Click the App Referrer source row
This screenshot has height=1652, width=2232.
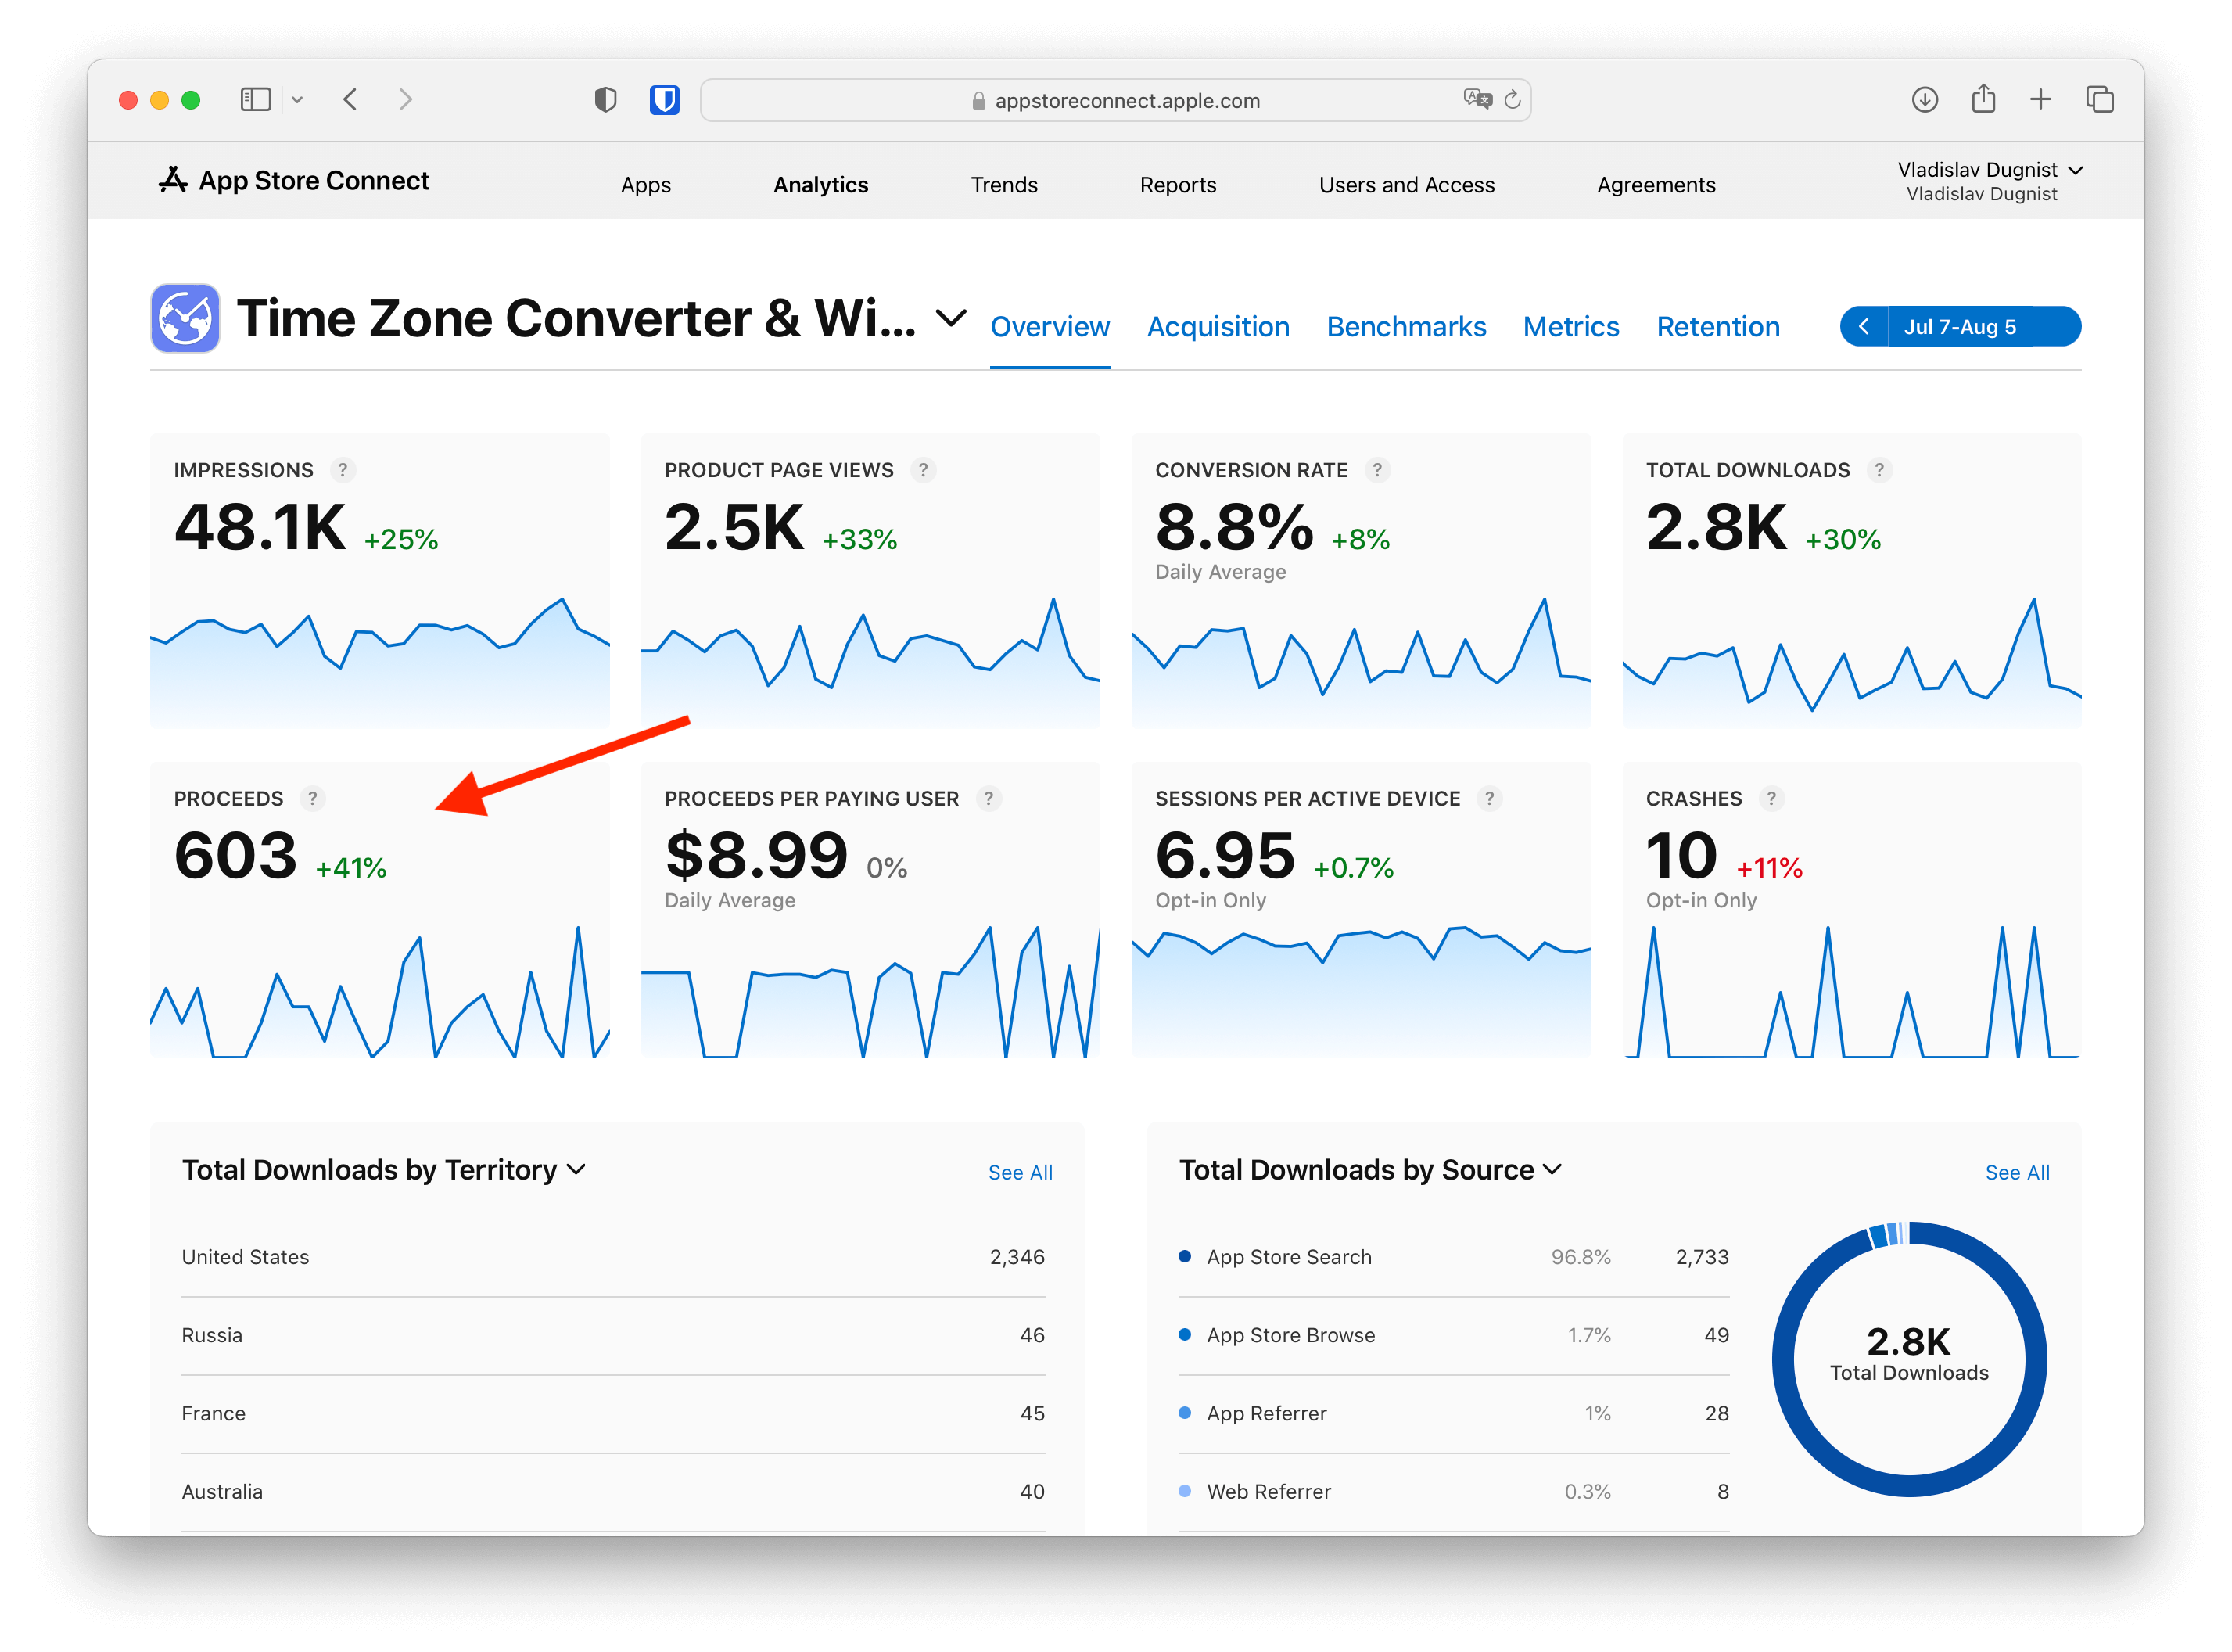point(1453,1413)
